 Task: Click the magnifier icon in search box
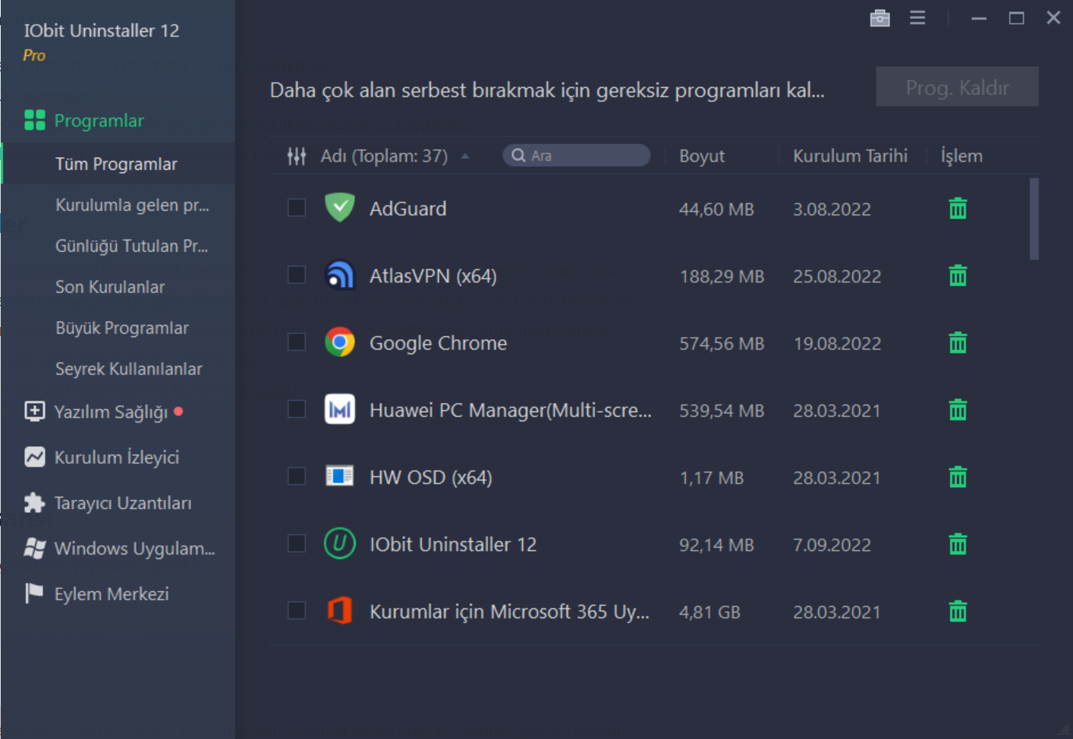[518, 156]
